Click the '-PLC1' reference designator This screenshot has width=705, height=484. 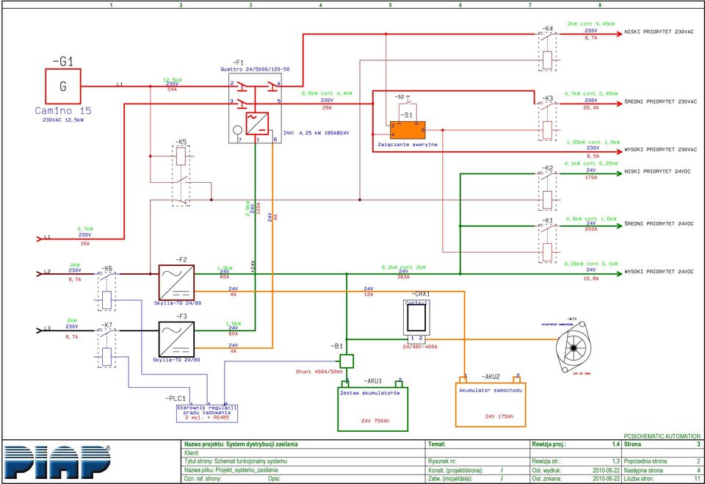click(176, 399)
